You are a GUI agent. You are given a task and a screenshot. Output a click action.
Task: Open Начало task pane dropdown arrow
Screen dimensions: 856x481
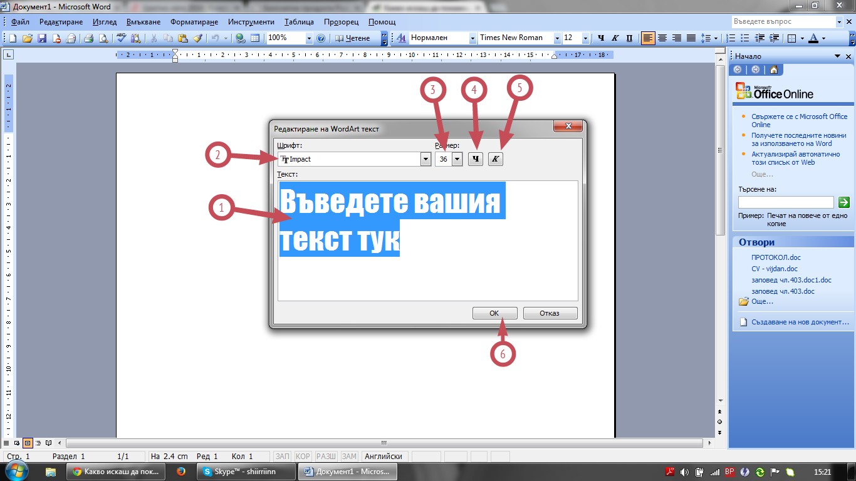837,56
